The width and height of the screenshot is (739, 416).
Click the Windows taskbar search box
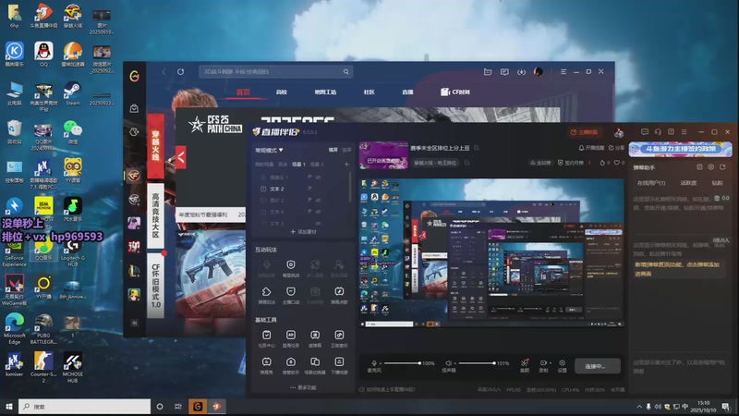[x=84, y=406]
